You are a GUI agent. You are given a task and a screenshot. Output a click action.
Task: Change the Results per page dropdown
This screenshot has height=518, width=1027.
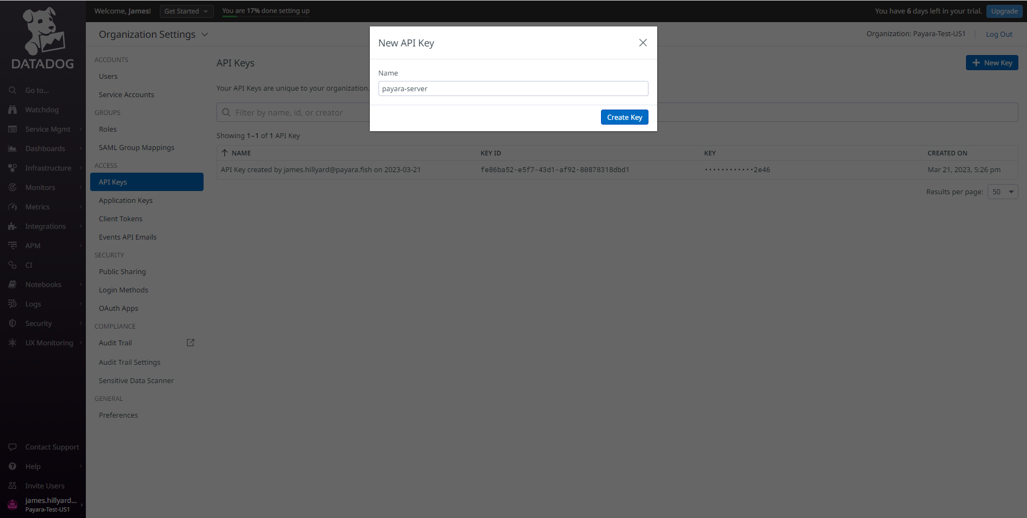click(1002, 192)
